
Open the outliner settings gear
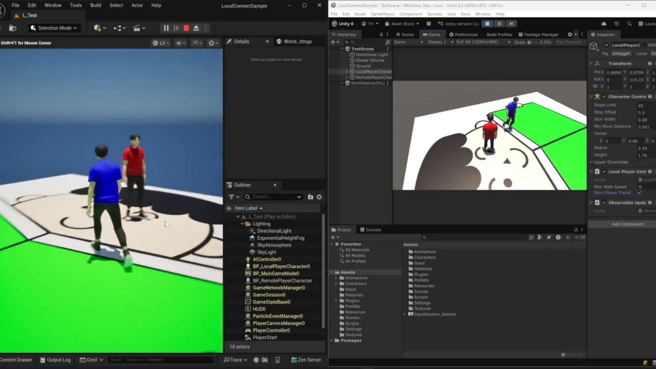(x=319, y=197)
